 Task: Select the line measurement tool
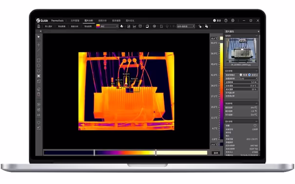39,50
